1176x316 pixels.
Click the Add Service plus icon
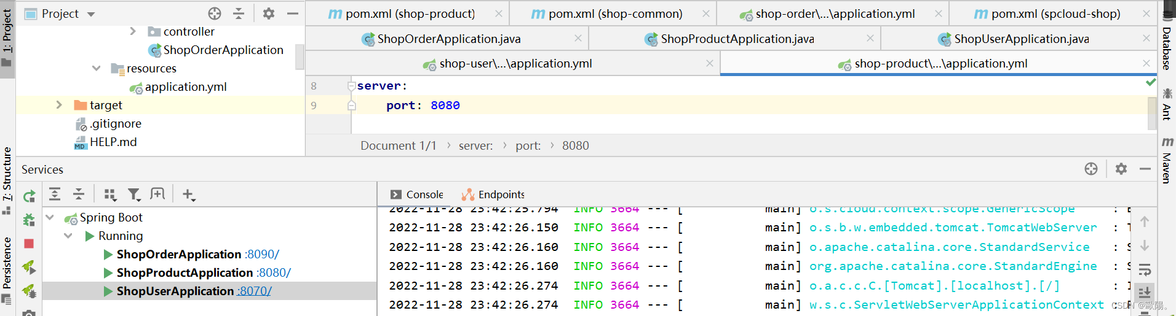pos(188,195)
